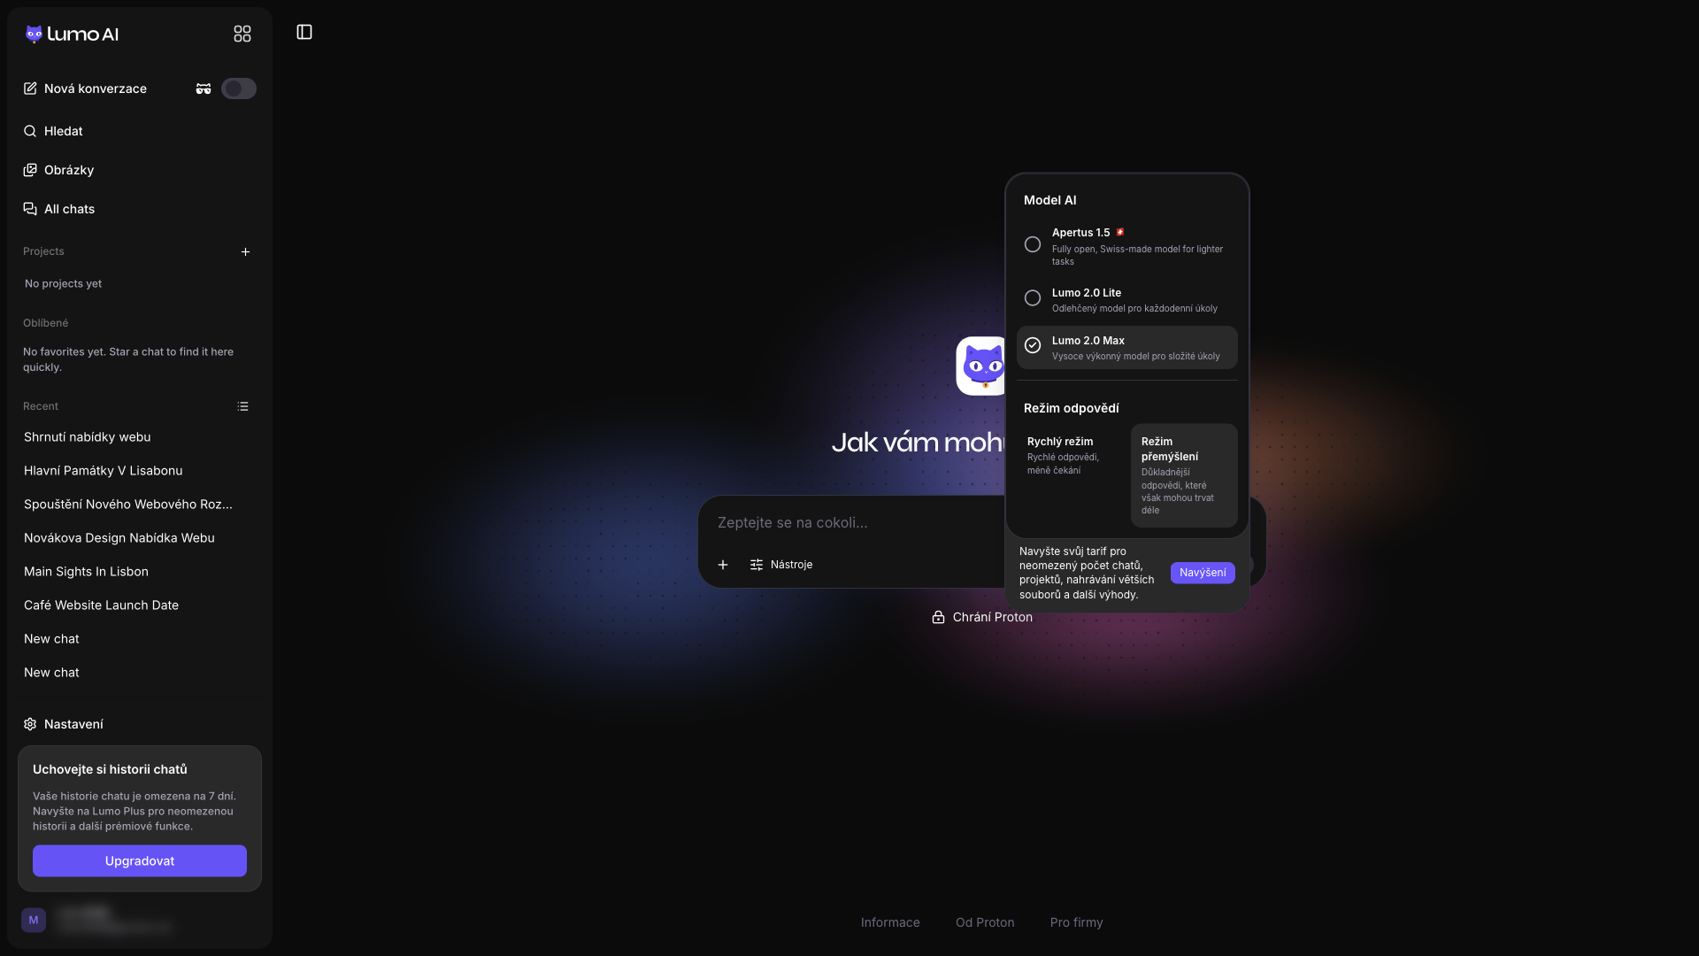Collapse sidebar using panel toggle icon

304,32
